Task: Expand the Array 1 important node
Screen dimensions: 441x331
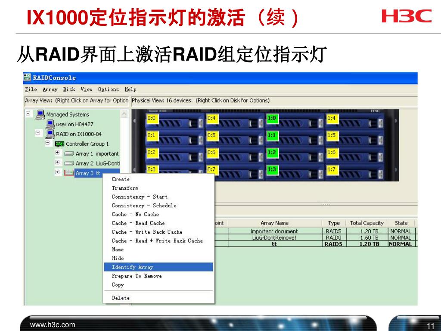Action: [x=57, y=153]
